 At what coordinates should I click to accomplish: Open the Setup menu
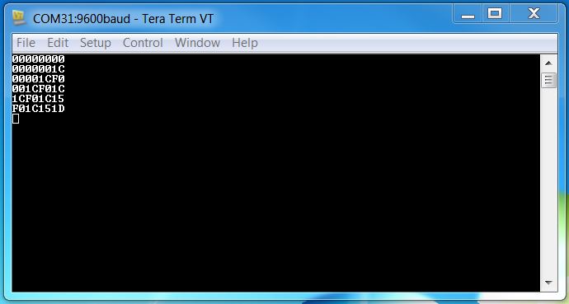tap(96, 43)
